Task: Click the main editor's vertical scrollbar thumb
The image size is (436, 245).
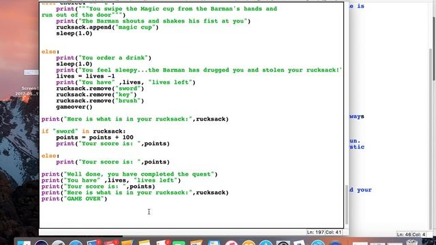Action: tap(347, 205)
